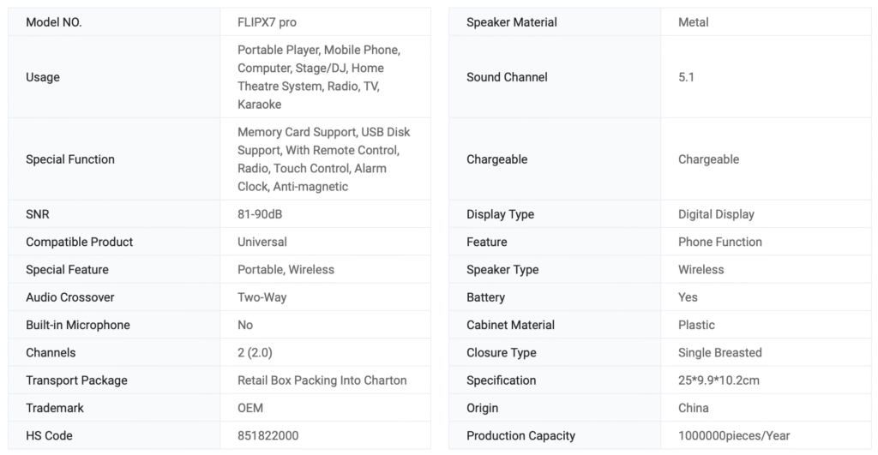Viewport: 878px width, 455px height.
Task: Select the Metal speaker material value
Action: coord(694,22)
